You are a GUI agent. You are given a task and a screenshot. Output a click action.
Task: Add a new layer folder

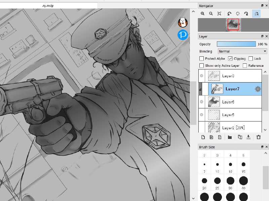(230, 137)
